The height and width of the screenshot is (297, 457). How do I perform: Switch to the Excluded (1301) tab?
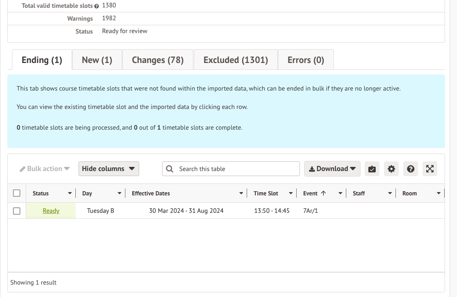point(236,60)
